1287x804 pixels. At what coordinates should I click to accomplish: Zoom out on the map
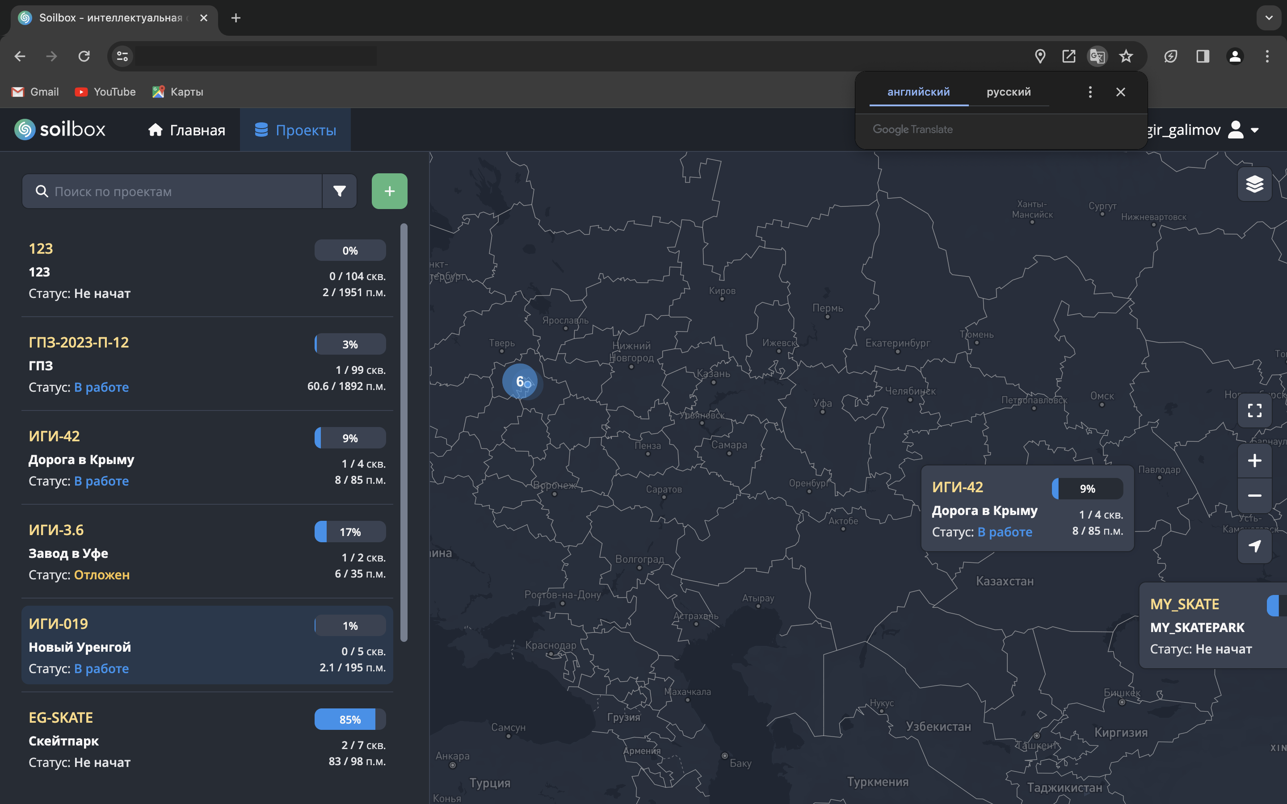(1254, 496)
